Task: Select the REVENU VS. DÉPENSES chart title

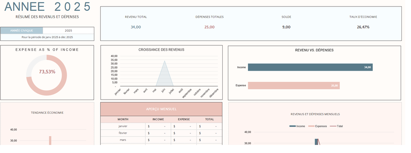Action: pos(314,50)
